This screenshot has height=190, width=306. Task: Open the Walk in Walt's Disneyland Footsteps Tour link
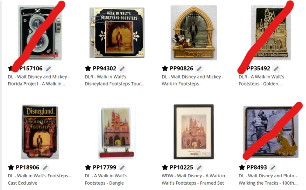tap(115, 80)
